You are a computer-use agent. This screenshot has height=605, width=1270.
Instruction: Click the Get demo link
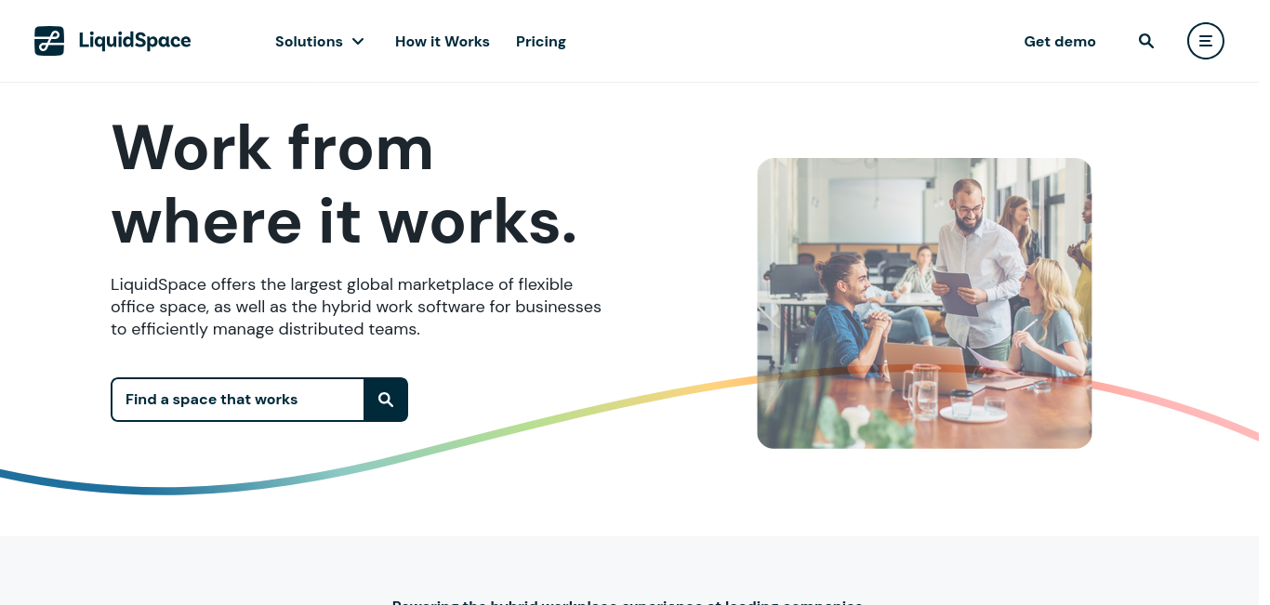(1060, 42)
